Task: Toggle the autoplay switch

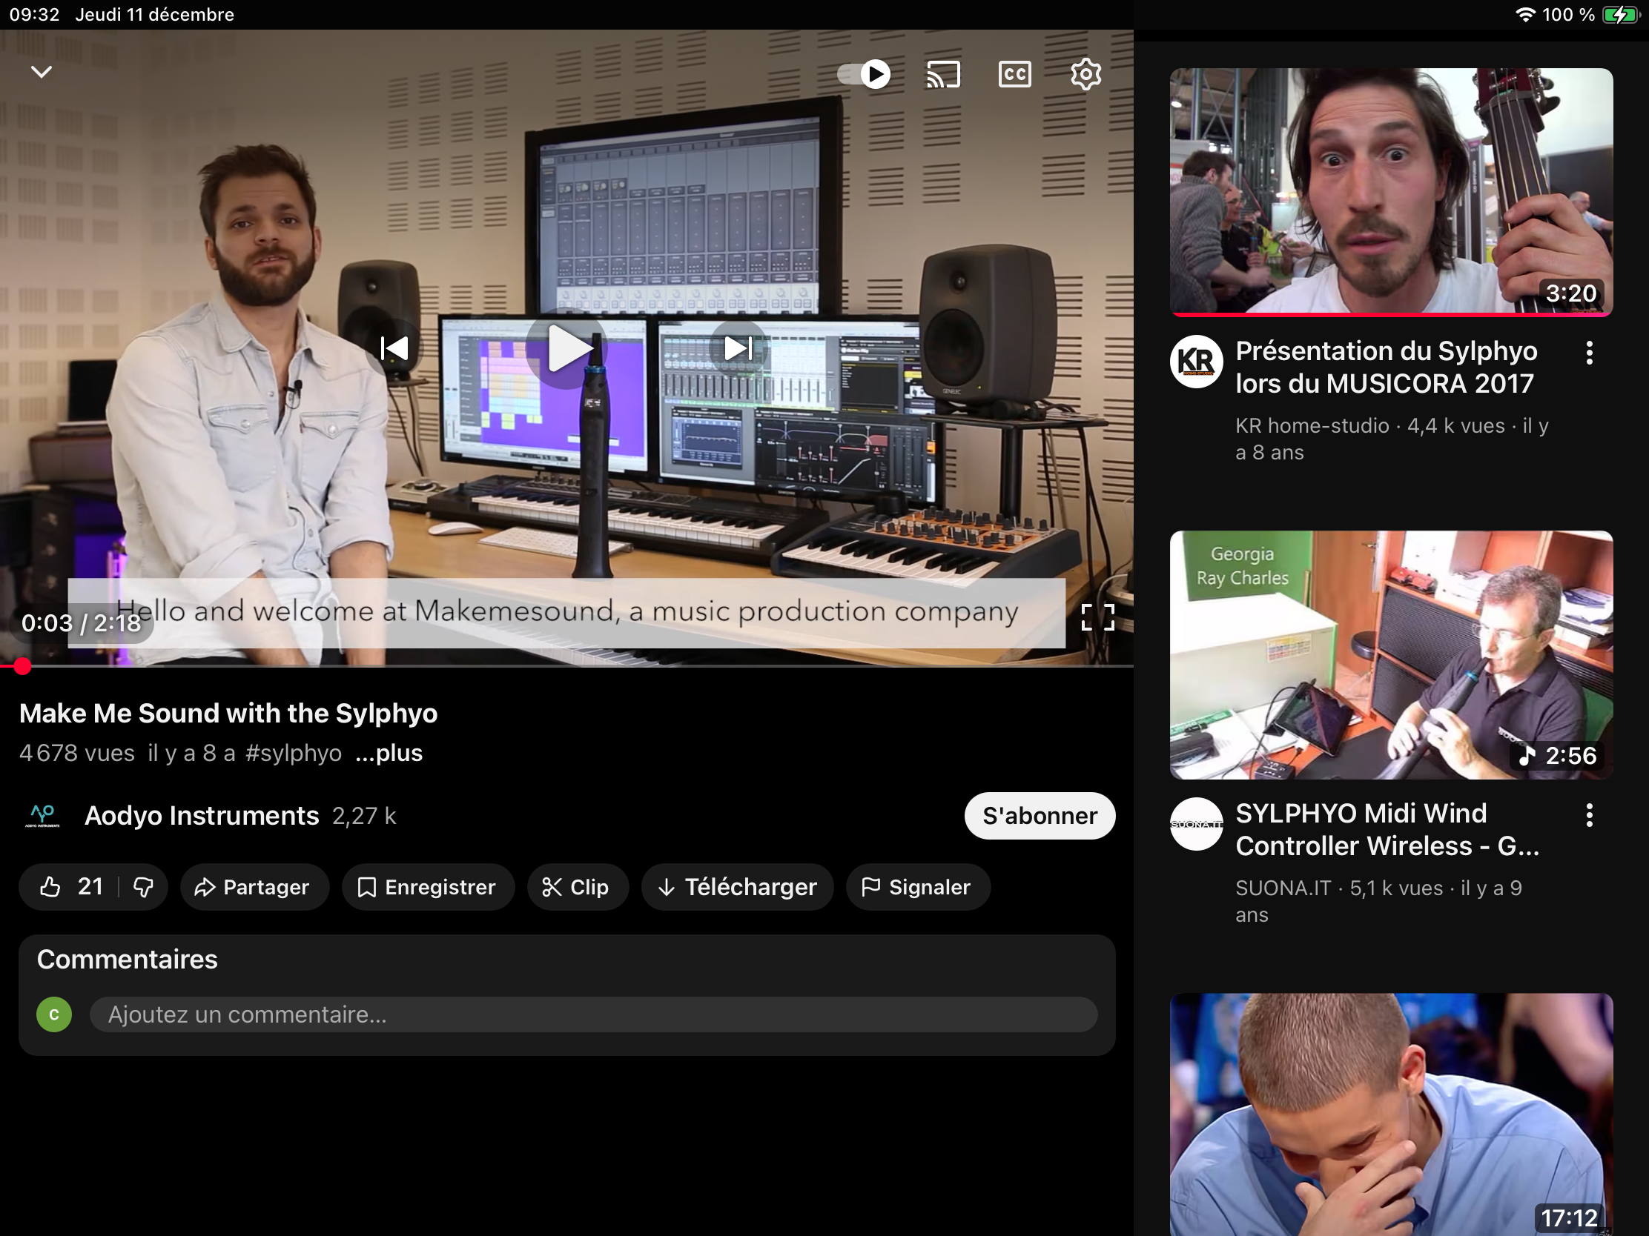Action: click(865, 74)
